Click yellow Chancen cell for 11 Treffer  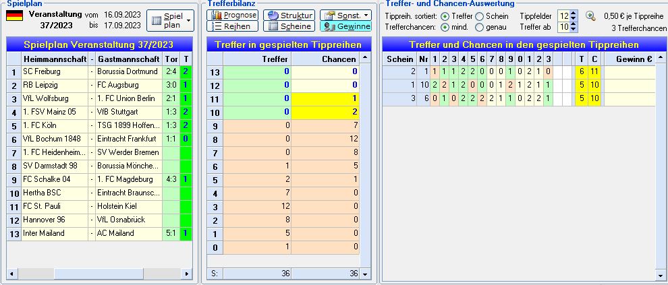tap(325, 99)
